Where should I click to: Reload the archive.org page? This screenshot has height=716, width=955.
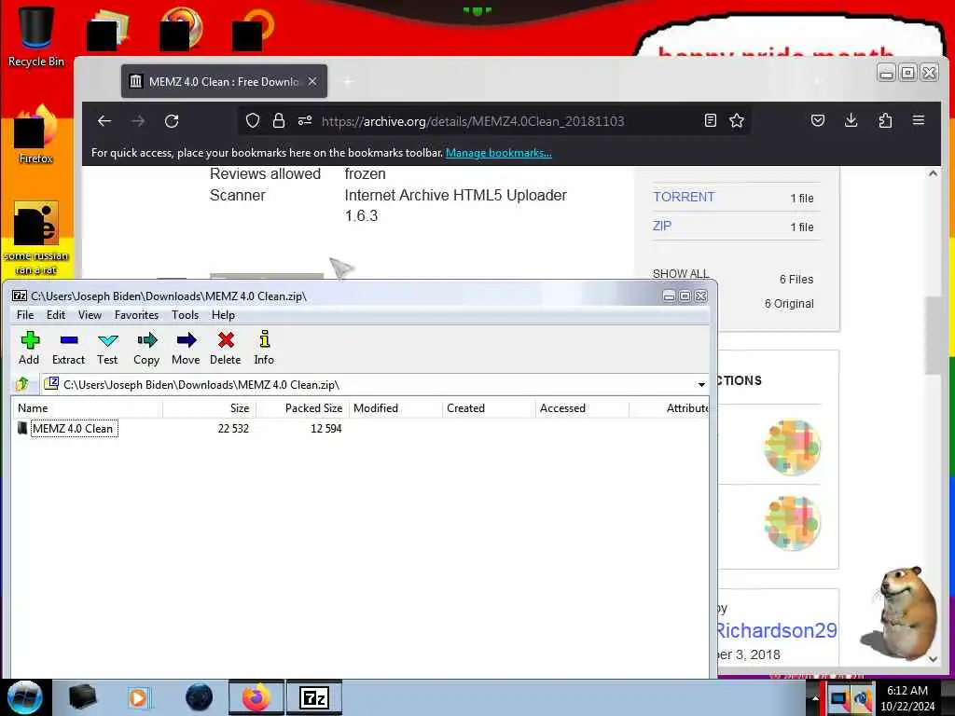click(172, 121)
